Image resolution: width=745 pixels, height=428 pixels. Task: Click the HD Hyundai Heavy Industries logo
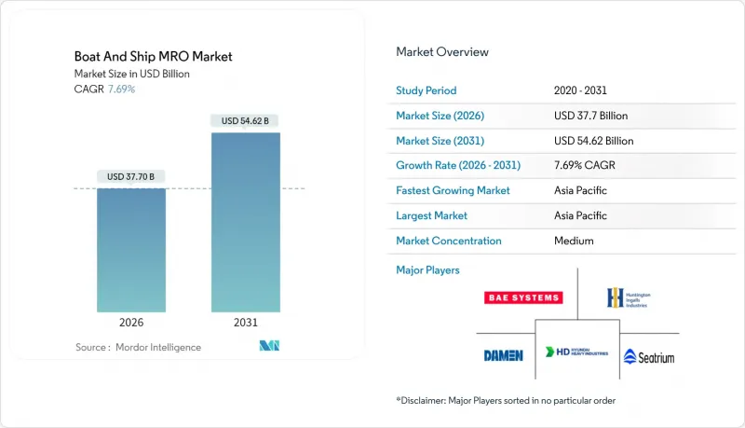(576, 354)
